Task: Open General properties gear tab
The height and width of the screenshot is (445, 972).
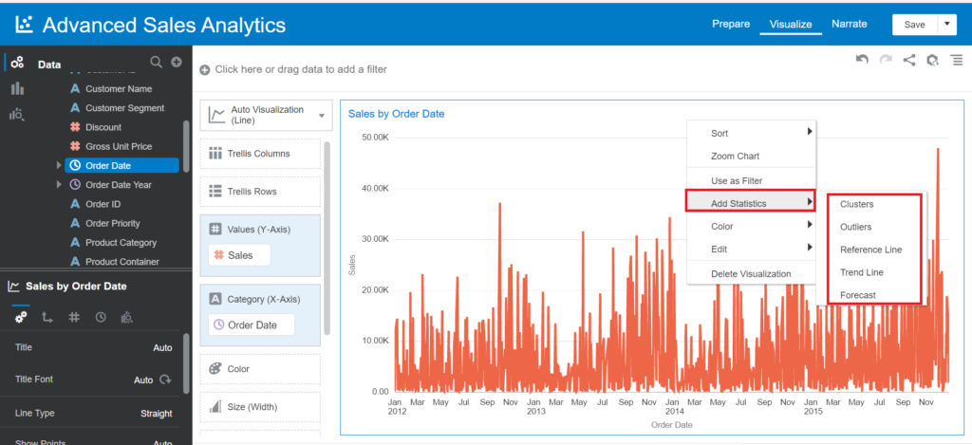Action: [21, 317]
